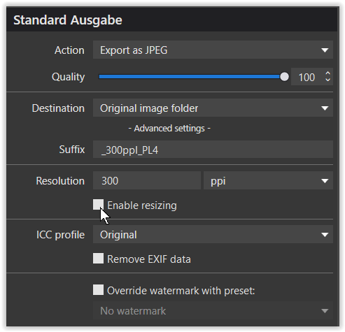The height and width of the screenshot is (332, 345).
Task: Open the Destination dropdown arrow
Action: pos(325,108)
